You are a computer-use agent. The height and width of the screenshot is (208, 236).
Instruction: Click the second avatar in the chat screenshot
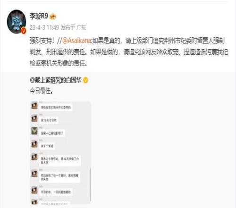pyautogui.click(x=34, y=118)
